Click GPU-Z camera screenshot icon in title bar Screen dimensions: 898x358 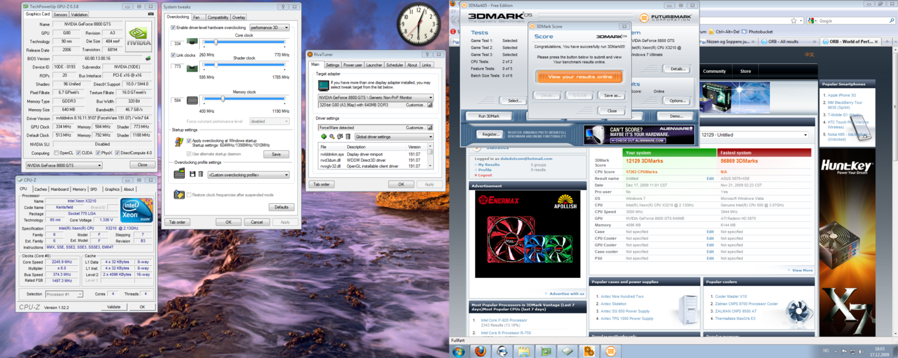click(151, 14)
